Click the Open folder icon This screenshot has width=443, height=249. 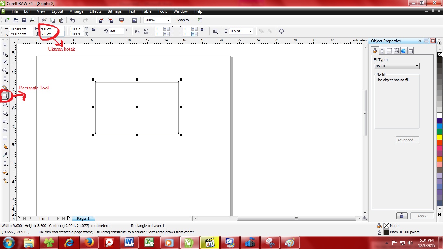(16, 20)
